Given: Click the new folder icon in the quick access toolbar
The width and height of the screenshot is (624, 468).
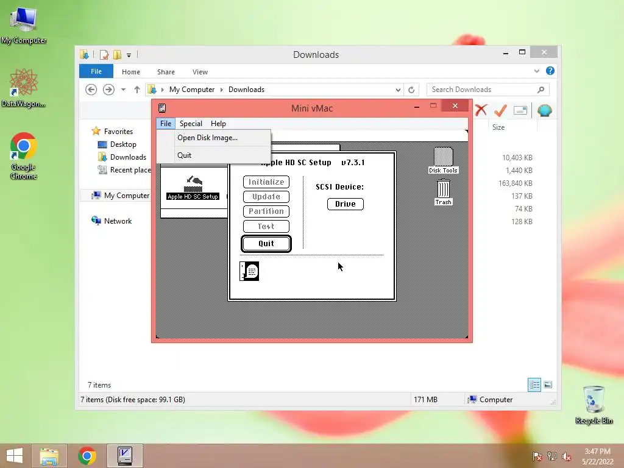Looking at the screenshot, I should [117, 54].
